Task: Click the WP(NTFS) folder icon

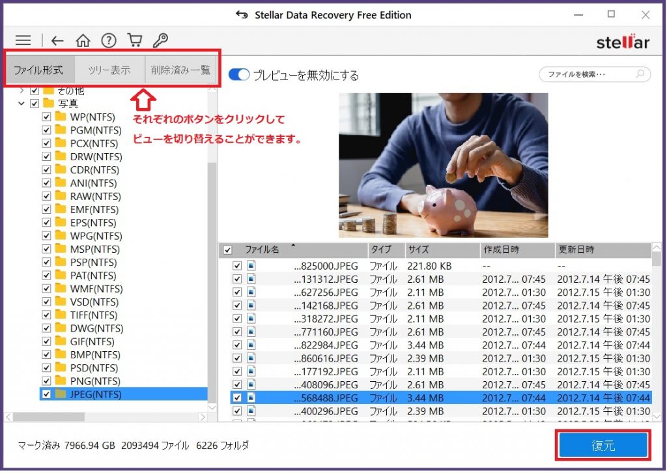Action: point(61,117)
